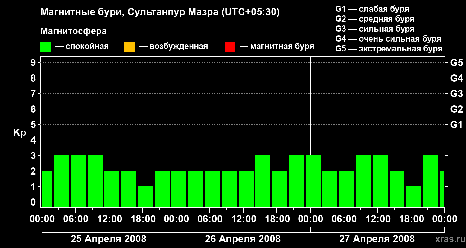Click the '00:00' label starting 26 April
This screenshot has width=466, height=248.
click(176, 219)
